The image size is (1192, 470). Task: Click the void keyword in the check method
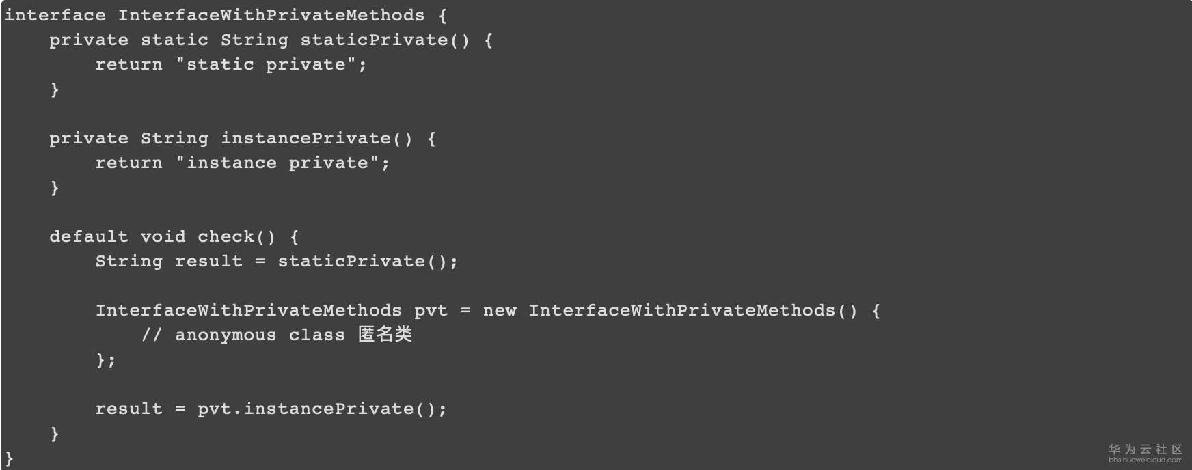(x=163, y=237)
